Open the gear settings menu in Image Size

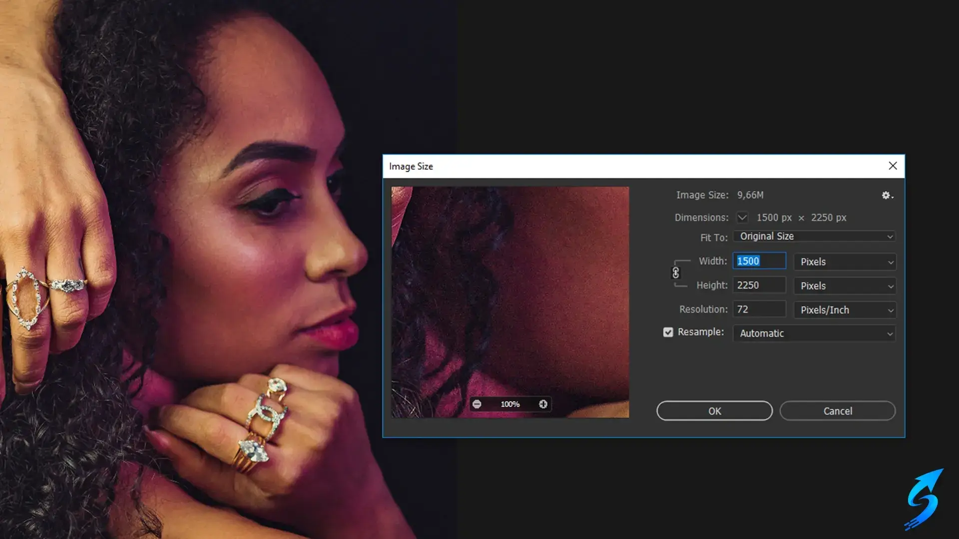coord(887,196)
